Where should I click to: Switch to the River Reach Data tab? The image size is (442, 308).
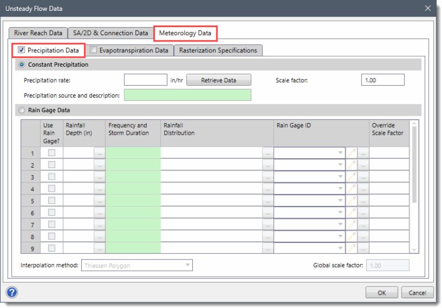[38, 33]
